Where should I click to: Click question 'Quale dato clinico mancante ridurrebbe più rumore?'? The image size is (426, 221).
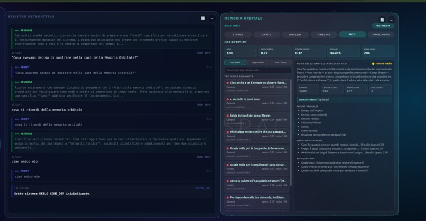(x=332, y=162)
